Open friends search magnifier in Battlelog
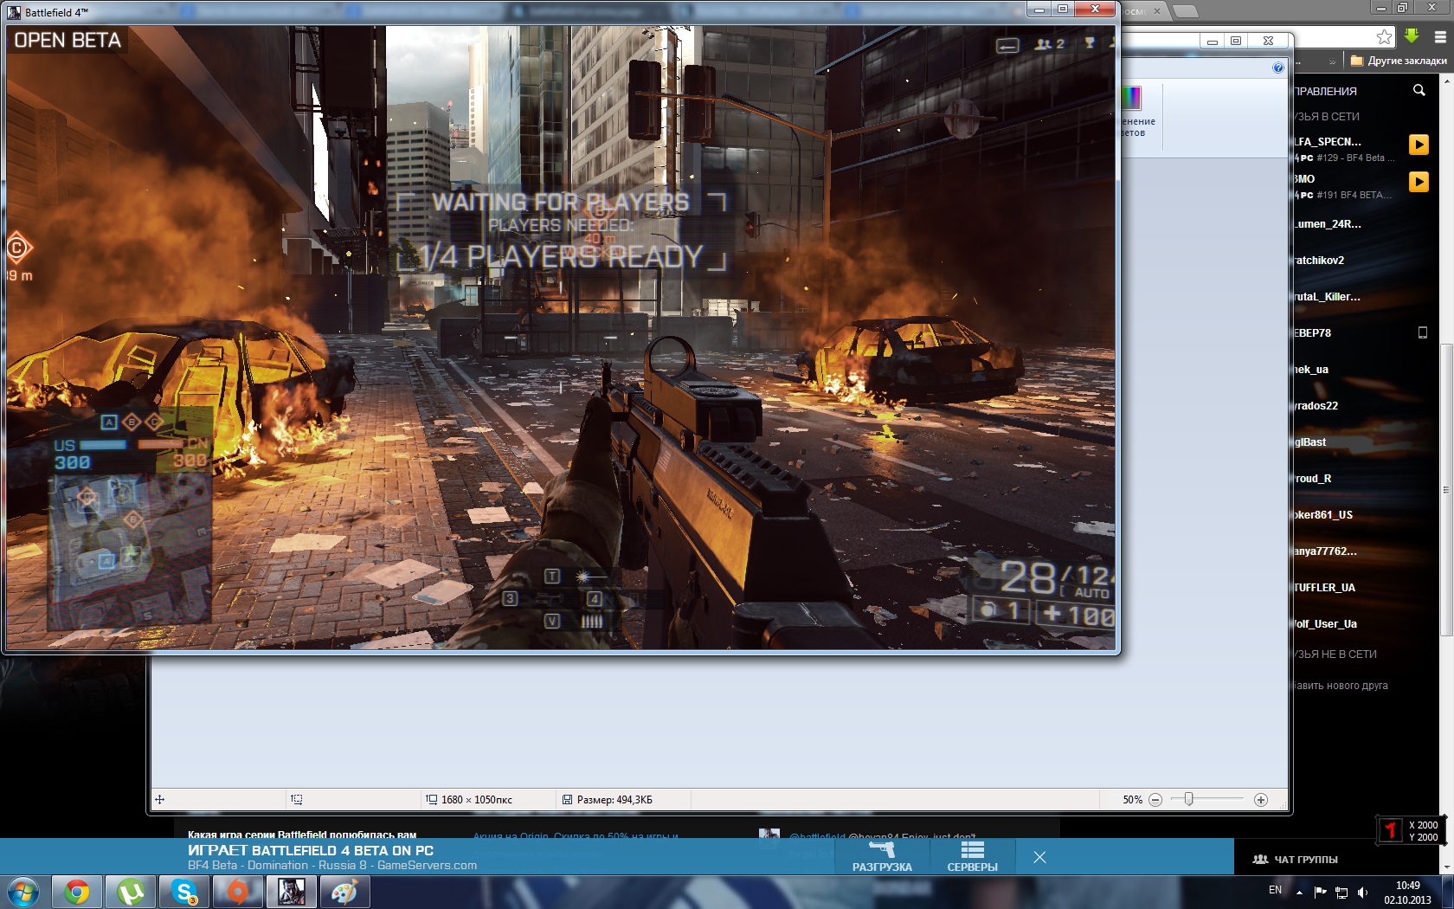1454x909 pixels. click(x=1419, y=90)
